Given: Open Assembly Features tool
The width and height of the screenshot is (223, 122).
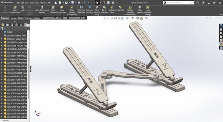Looking at the screenshot, I should pos(81,10).
